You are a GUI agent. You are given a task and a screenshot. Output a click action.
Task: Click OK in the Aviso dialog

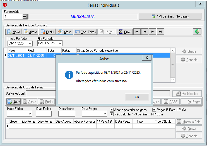pos(137,97)
